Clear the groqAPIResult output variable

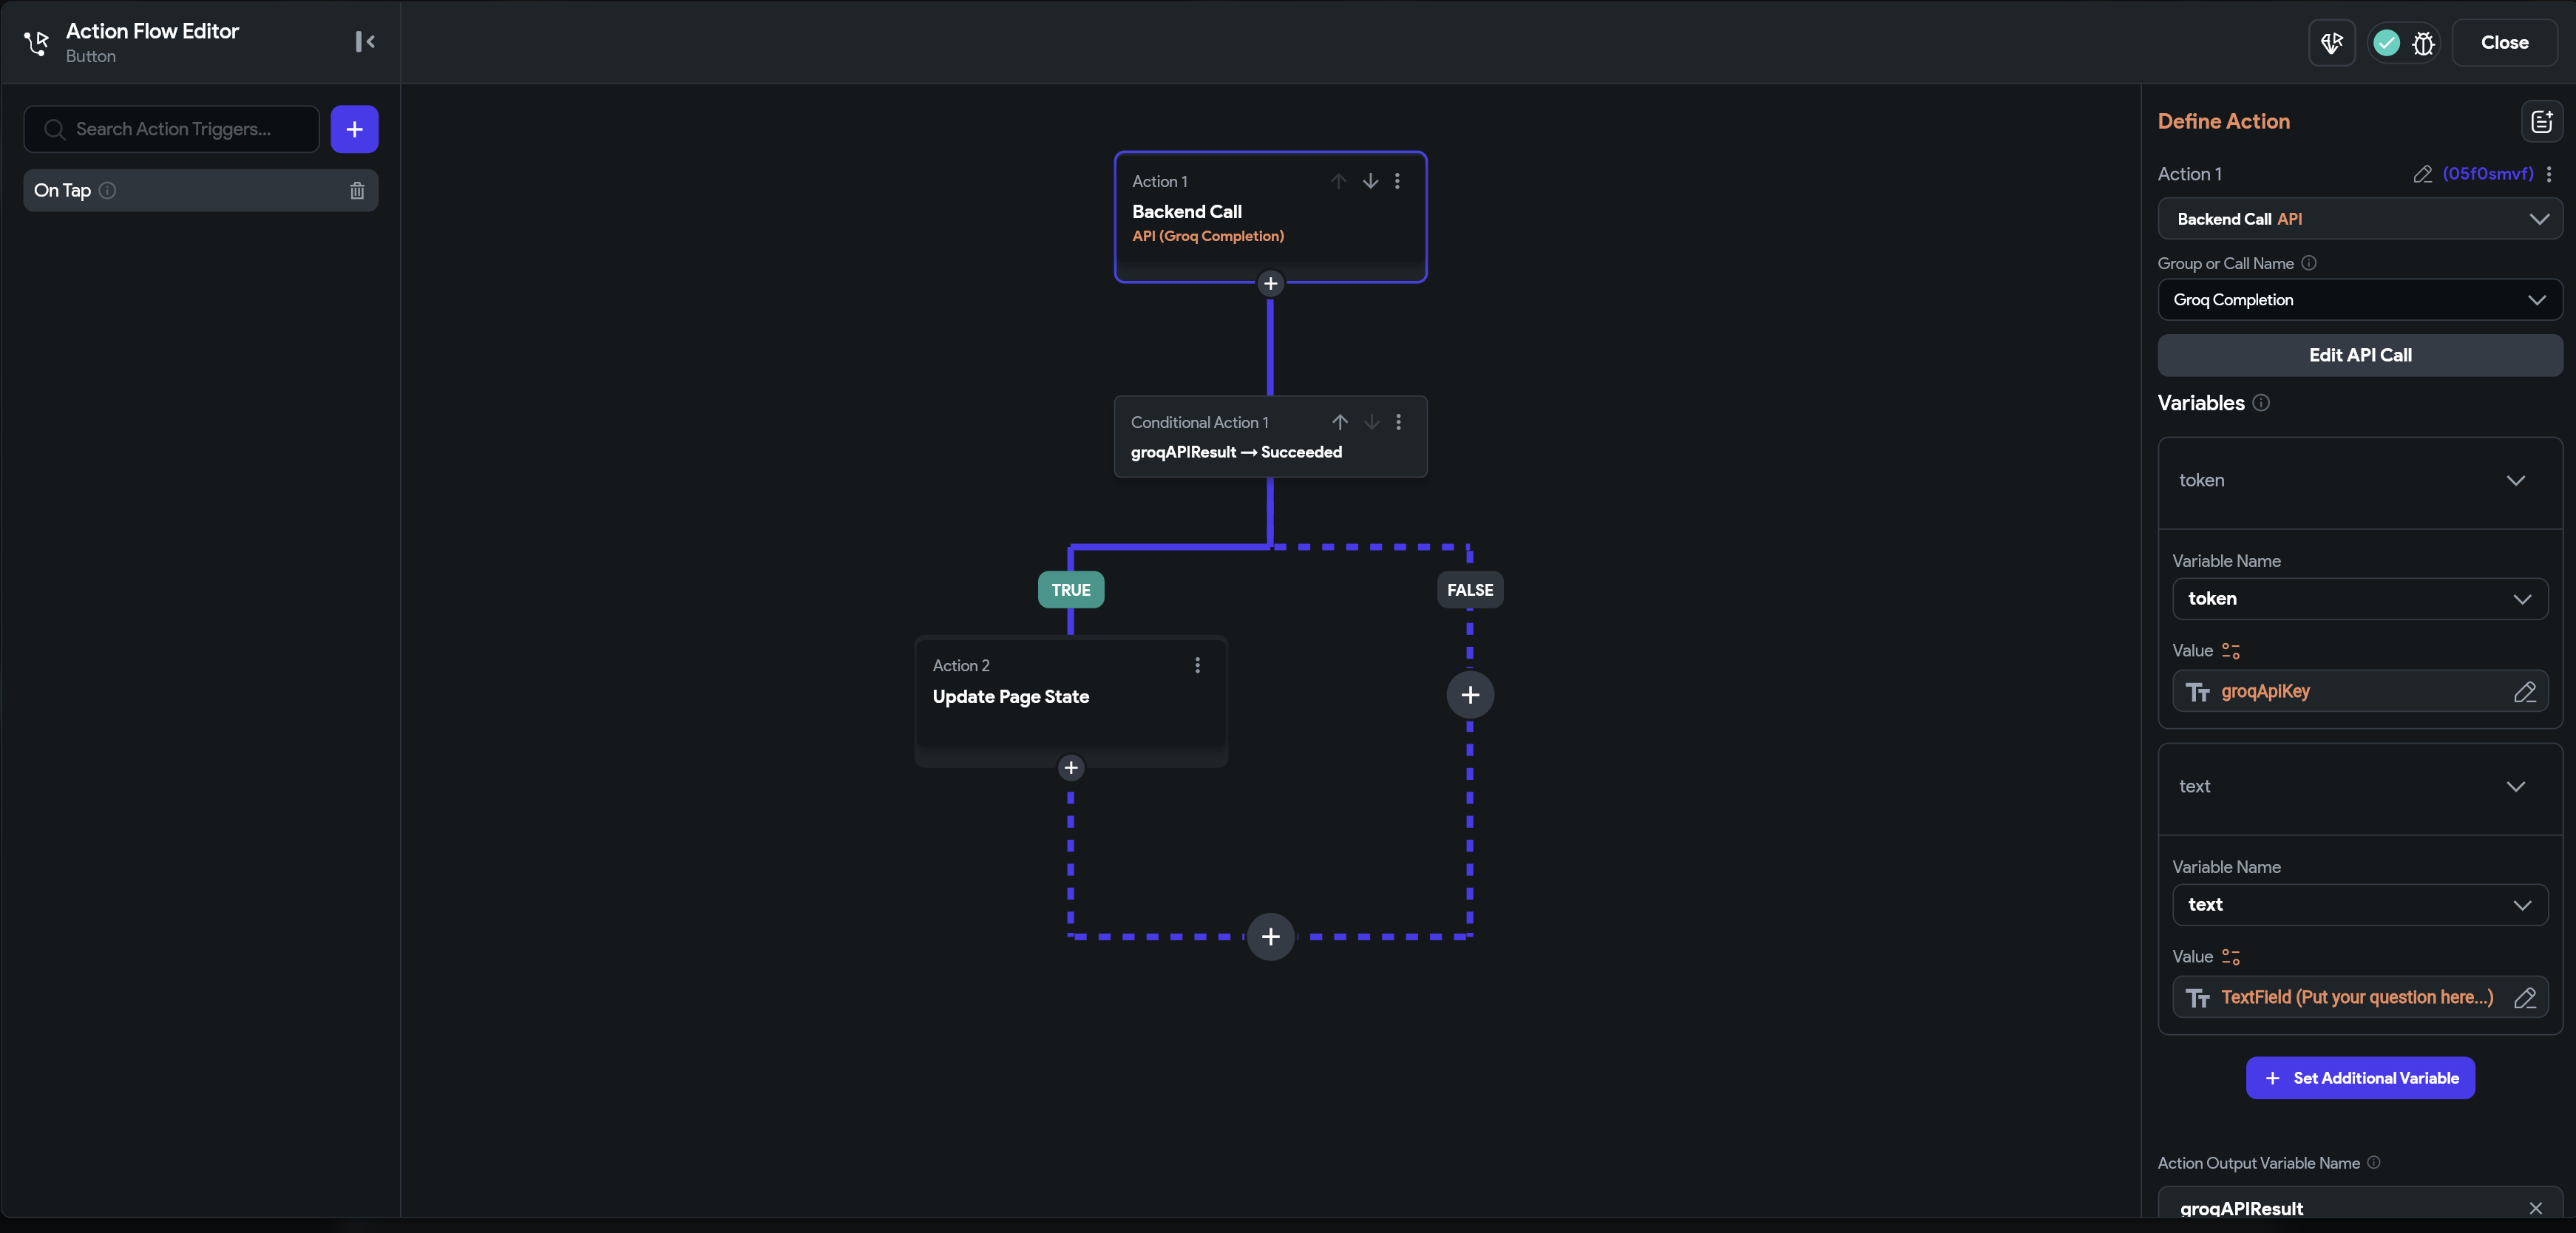(2535, 1208)
